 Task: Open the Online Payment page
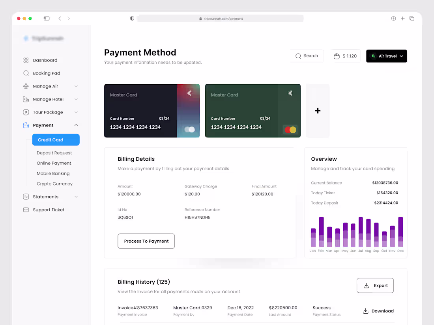(x=54, y=163)
